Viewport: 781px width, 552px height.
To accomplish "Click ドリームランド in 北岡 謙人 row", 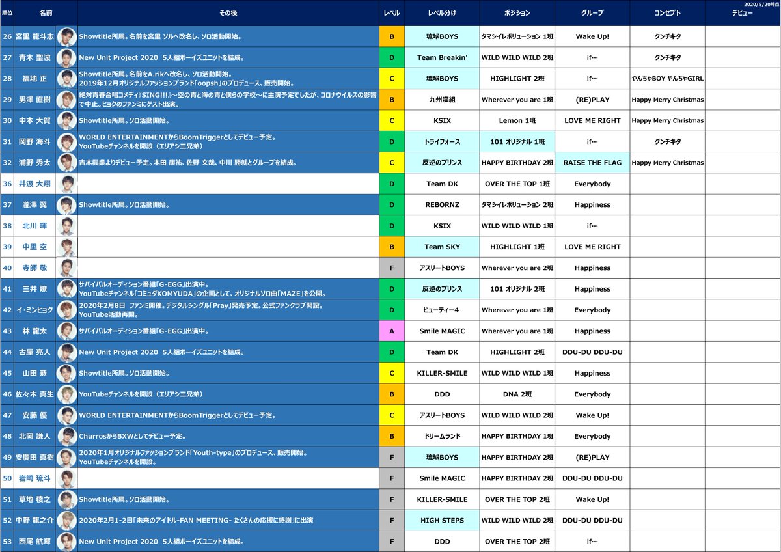I will [442, 436].
